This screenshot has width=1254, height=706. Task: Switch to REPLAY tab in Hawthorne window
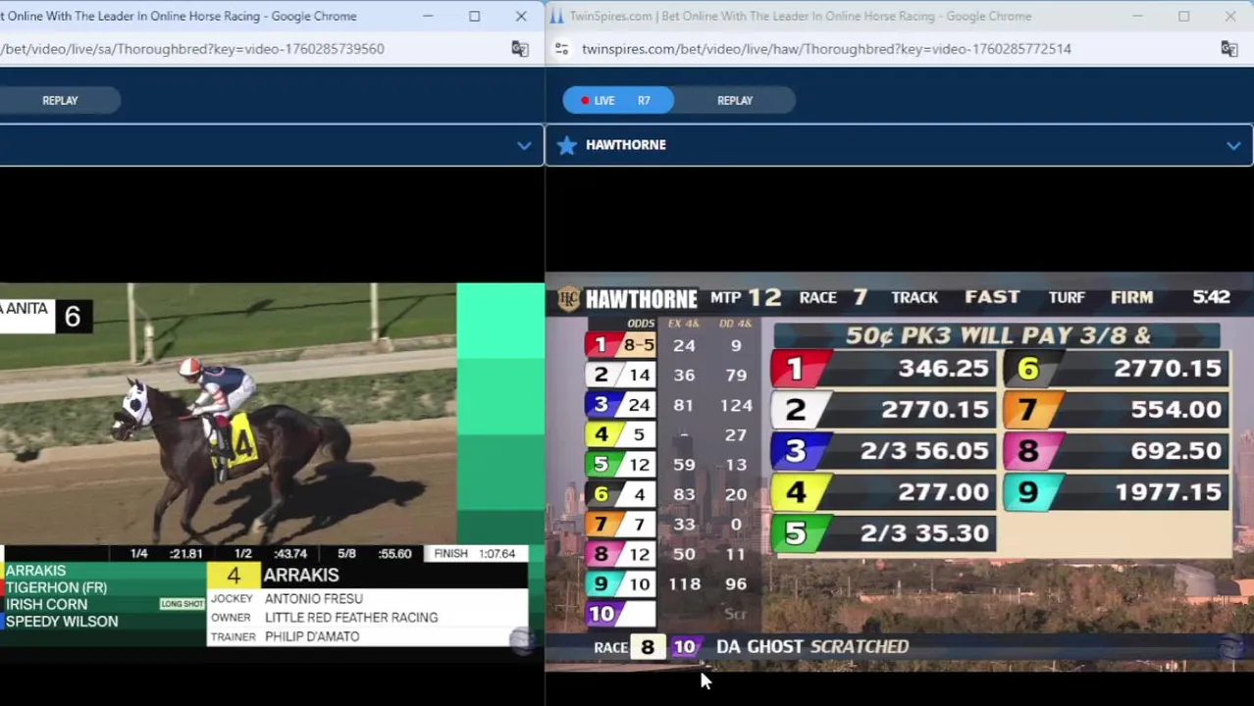(735, 100)
